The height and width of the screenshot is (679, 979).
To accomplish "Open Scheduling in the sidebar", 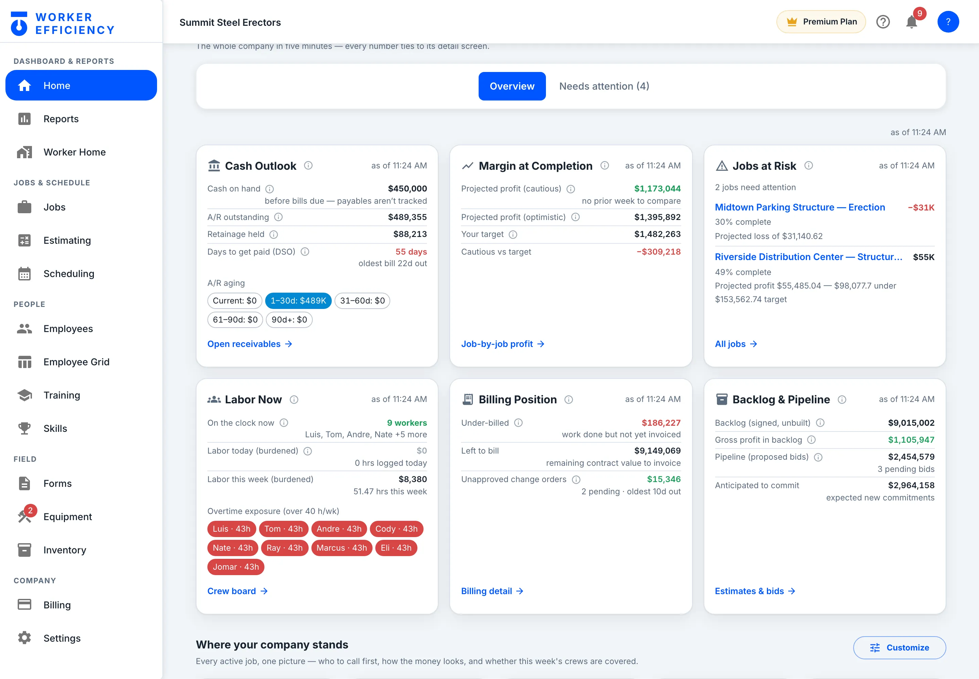I will point(81,274).
